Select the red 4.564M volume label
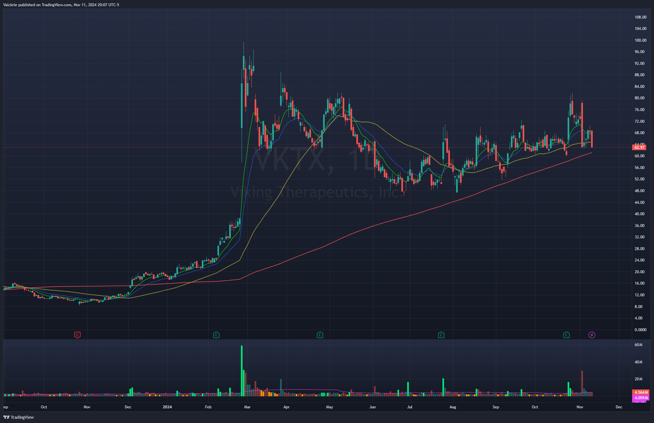Screen dimensions: 654x423 tap(641, 392)
